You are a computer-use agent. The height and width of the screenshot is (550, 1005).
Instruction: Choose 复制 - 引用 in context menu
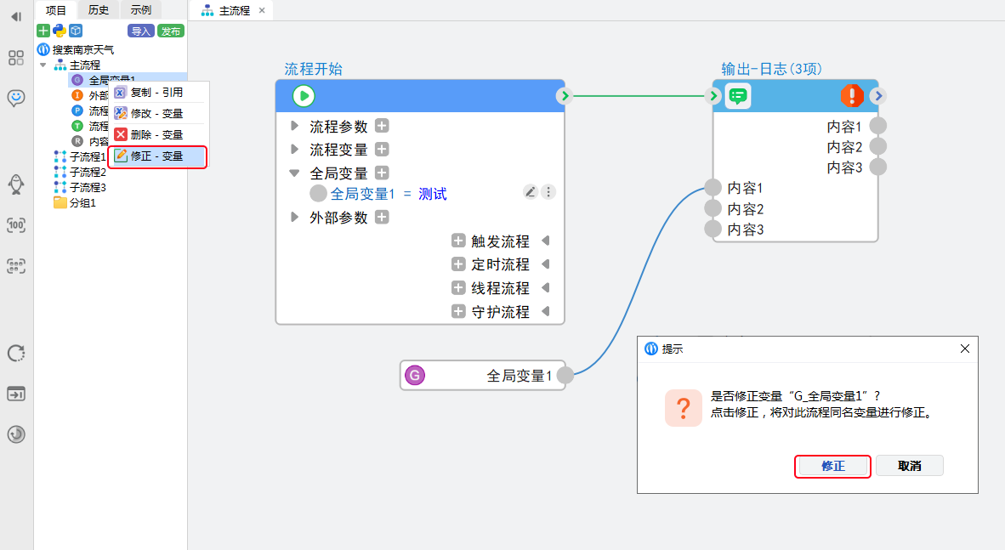pos(156,92)
